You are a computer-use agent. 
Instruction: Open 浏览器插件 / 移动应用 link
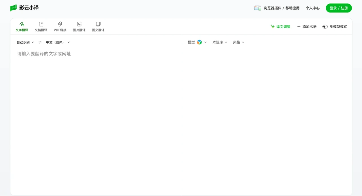coord(282,8)
